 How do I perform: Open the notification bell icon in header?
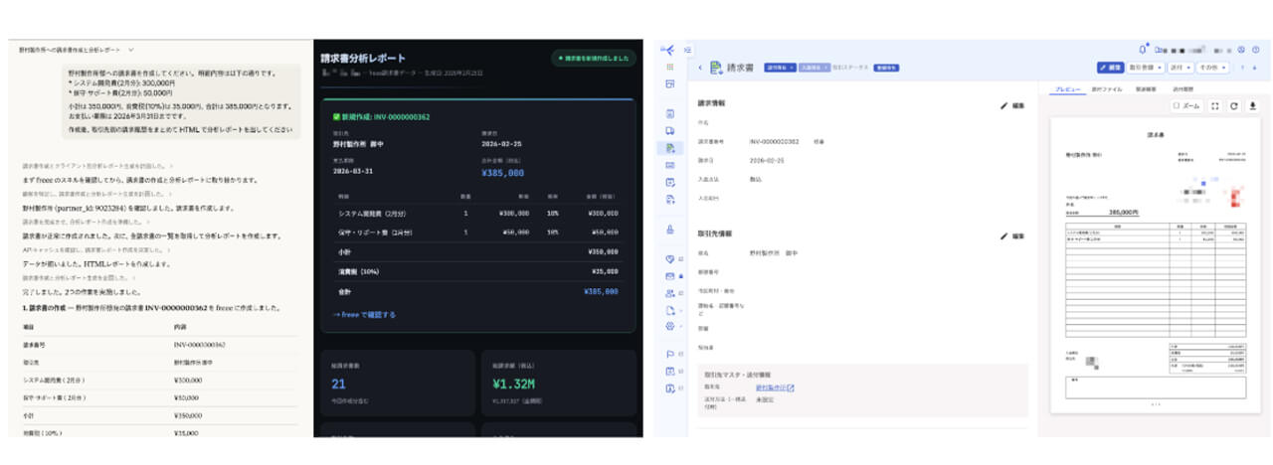[1144, 48]
